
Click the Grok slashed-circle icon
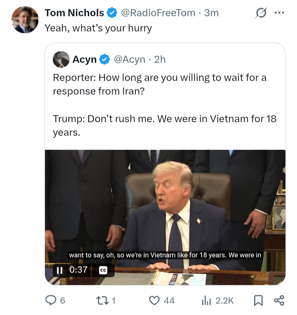261,13
